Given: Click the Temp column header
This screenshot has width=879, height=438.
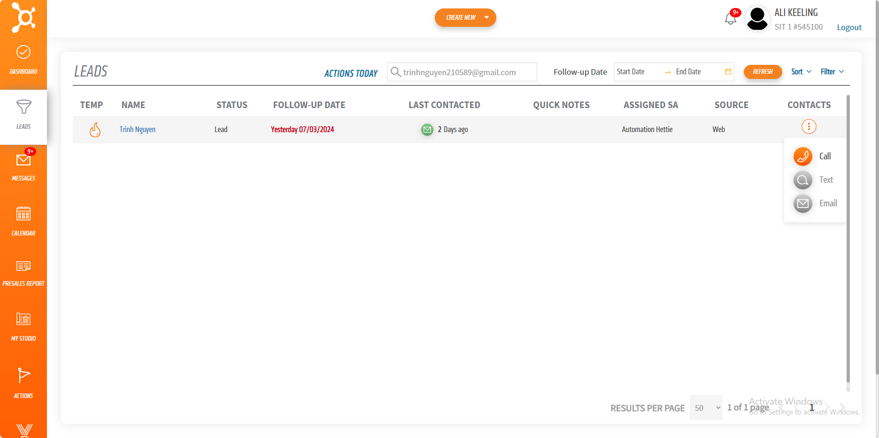Looking at the screenshot, I should click(92, 105).
